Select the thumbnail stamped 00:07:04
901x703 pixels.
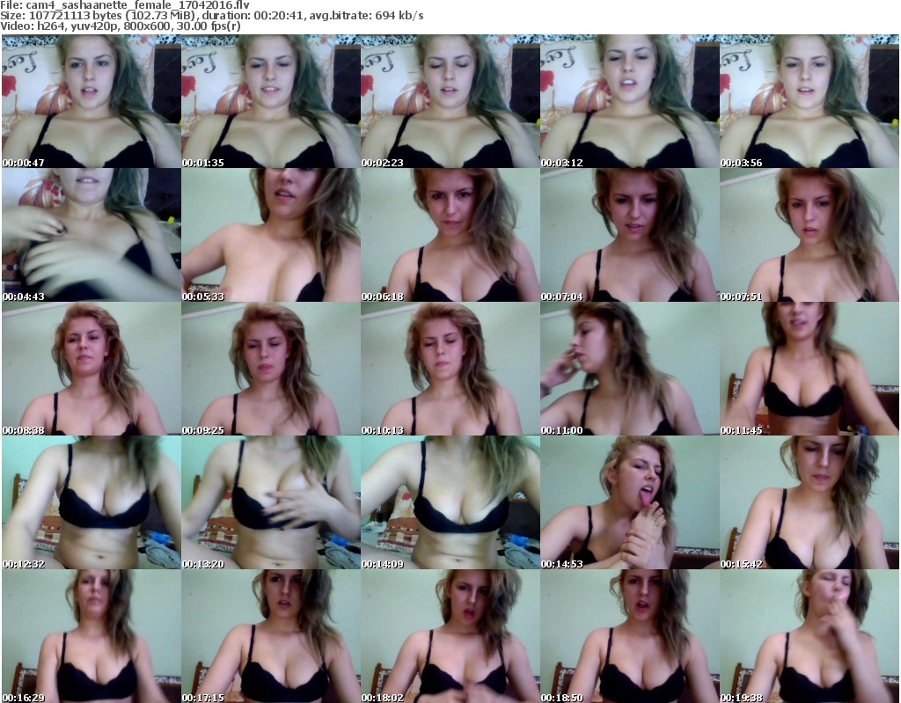coord(630,235)
